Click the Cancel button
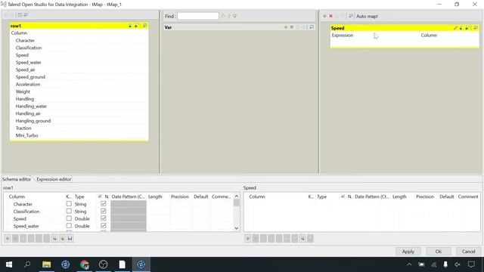Image resolution: width=484 pixels, height=272 pixels. coord(468,252)
